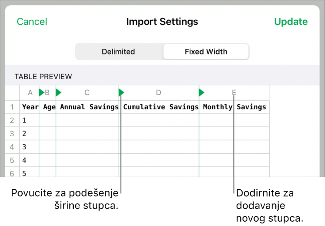Select column header C
Screen dimensions: 325x226
(87, 93)
